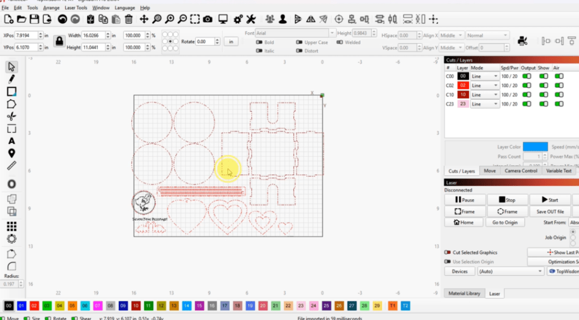This screenshot has height=320, width=579.
Task: Open the Laser Tools menu
Action: pyautogui.click(x=75, y=8)
